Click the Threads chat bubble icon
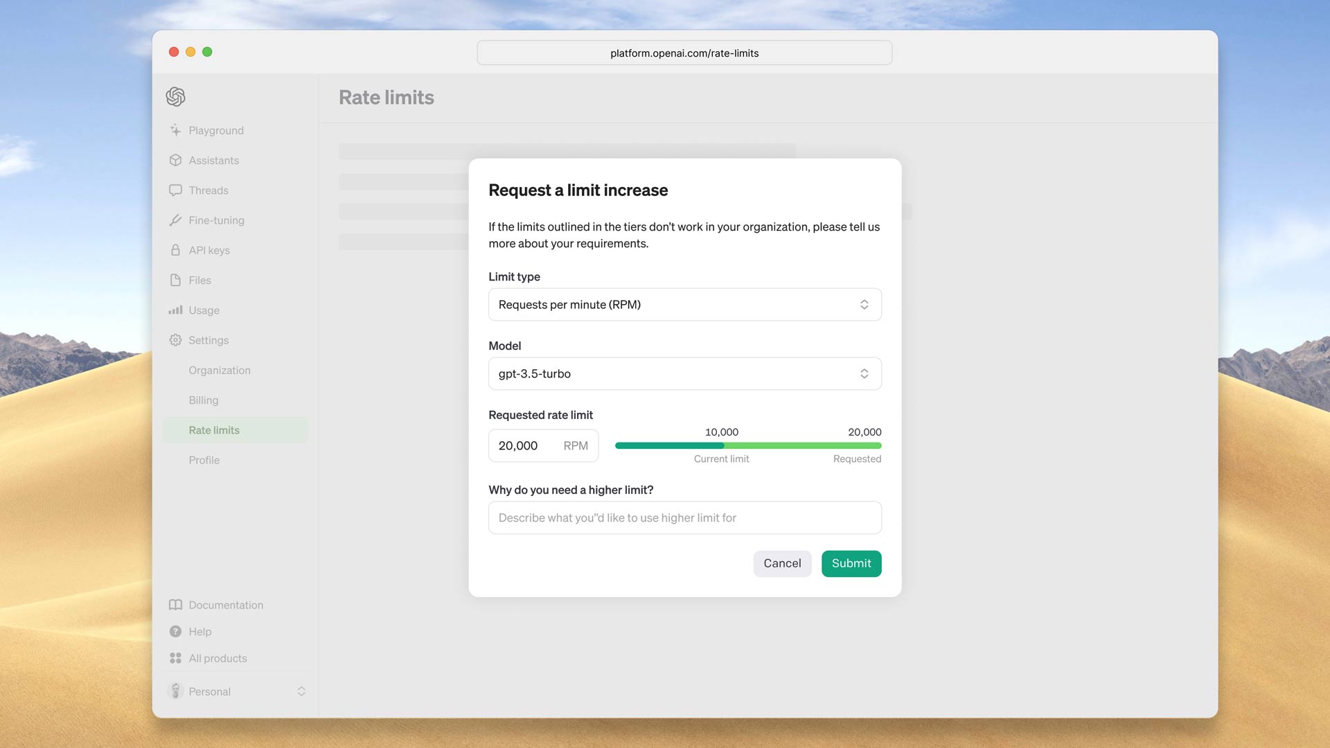This screenshot has height=748, width=1330. click(x=175, y=190)
